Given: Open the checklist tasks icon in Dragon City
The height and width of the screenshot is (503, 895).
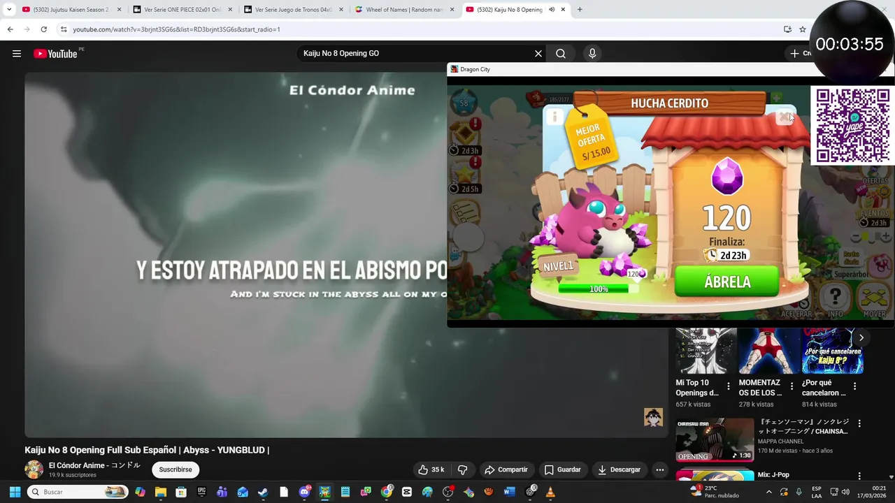Looking at the screenshot, I should click(x=465, y=212).
